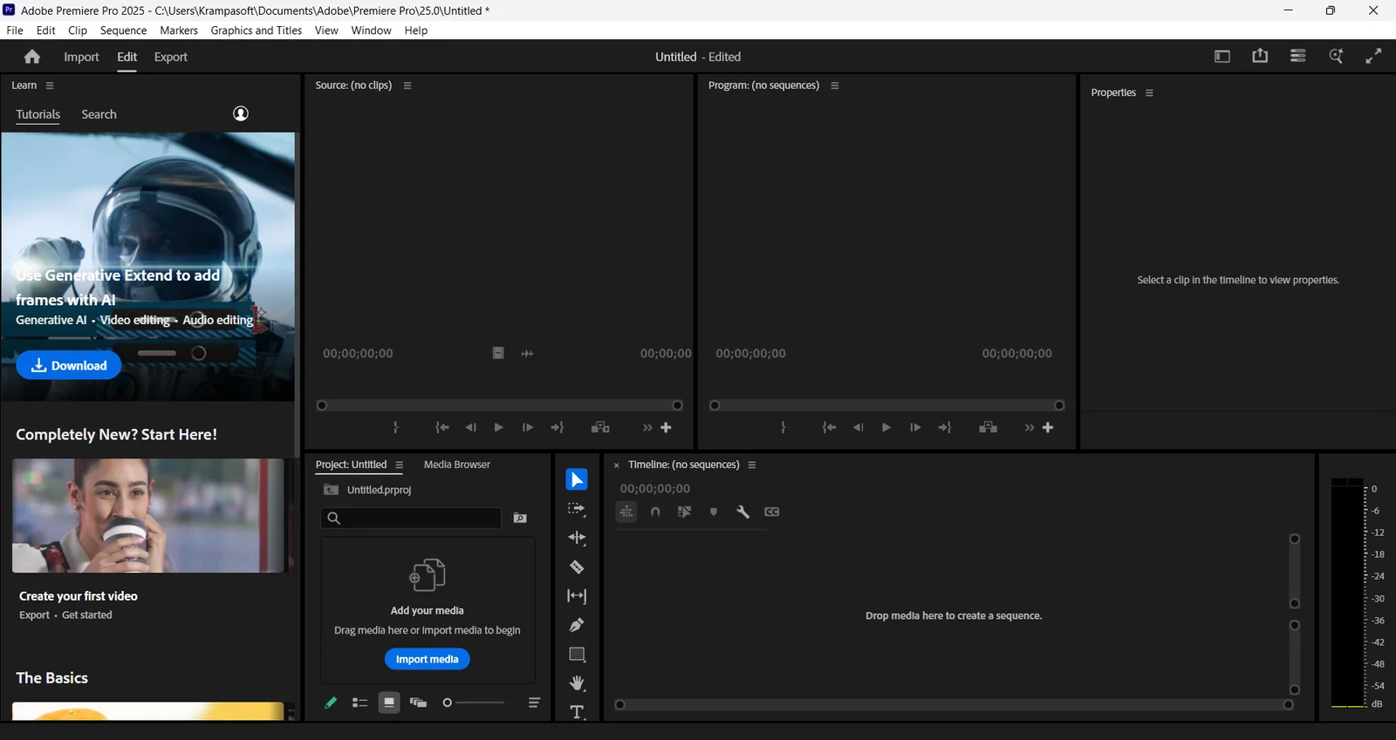The width and height of the screenshot is (1396, 740).
Task: Select the Type tool
Action: (x=577, y=712)
